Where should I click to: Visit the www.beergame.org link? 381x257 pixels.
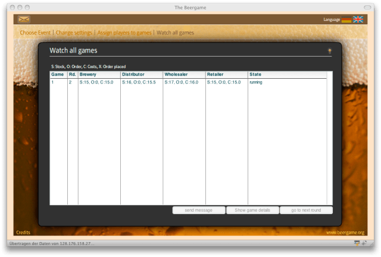(x=345, y=233)
